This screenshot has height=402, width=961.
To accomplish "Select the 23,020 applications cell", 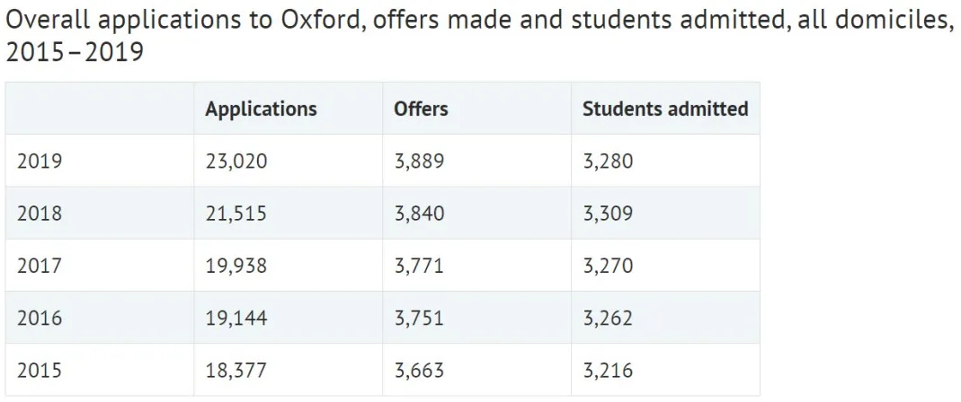I will coord(236,162).
